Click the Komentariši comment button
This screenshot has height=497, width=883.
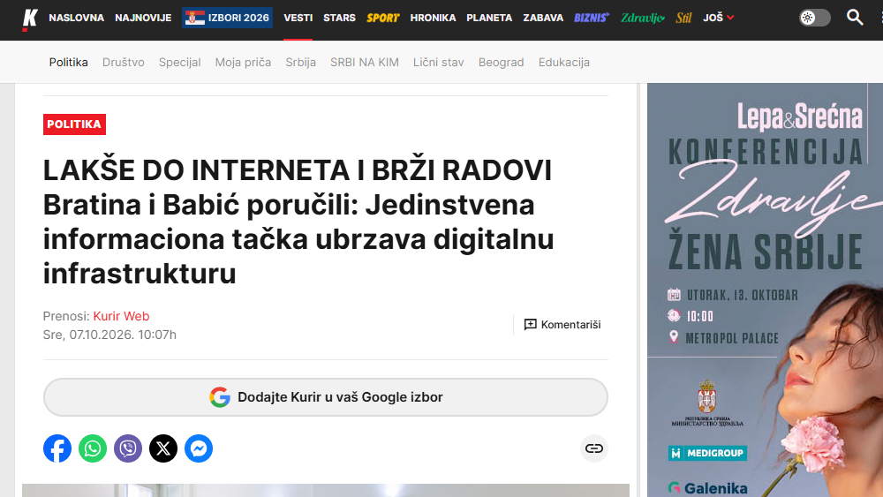coord(562,325)
